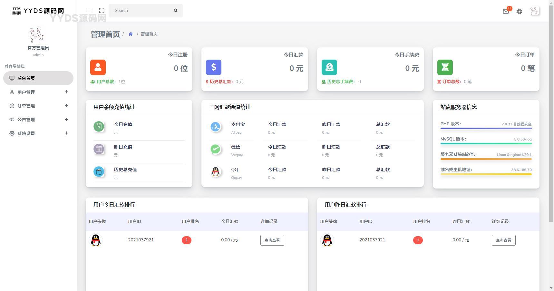Click the YYDS源码网 logo
The width and height of the screenshot is (554, 291).
38,11
